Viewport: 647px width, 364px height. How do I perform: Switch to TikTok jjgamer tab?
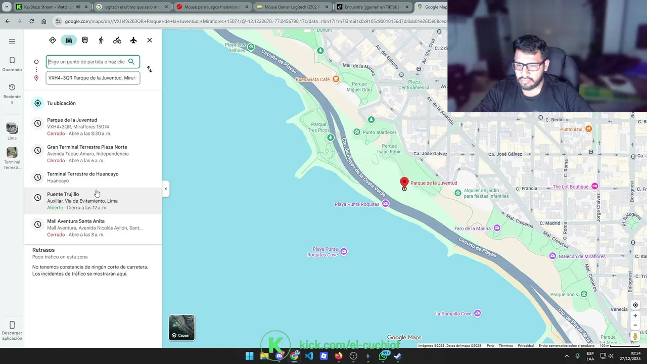(373, 7)
